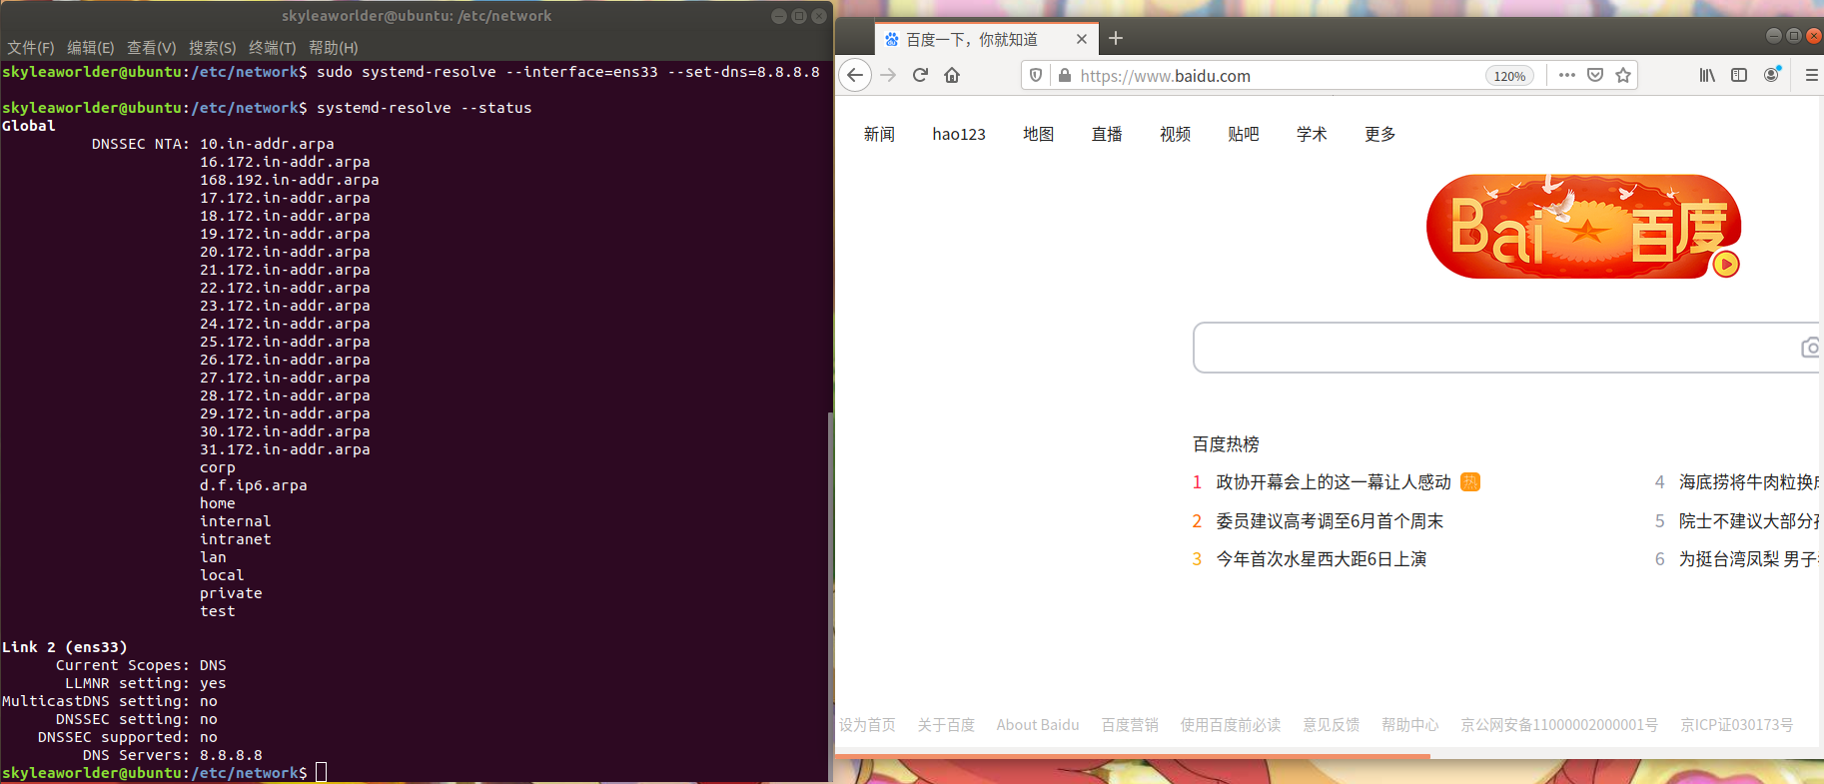1824x784 pixels.
Task: Click the 百度热榜 heading
Action: (1226, 444)
